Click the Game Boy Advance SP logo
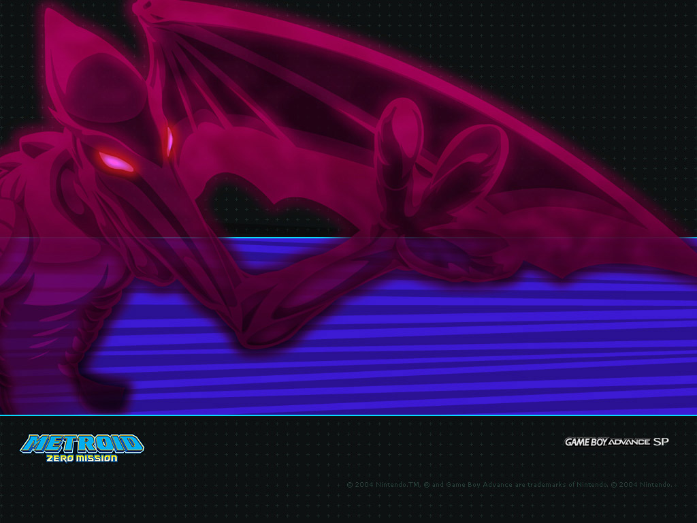This screenshot has width=697, height=523. [x=617, y=441]
